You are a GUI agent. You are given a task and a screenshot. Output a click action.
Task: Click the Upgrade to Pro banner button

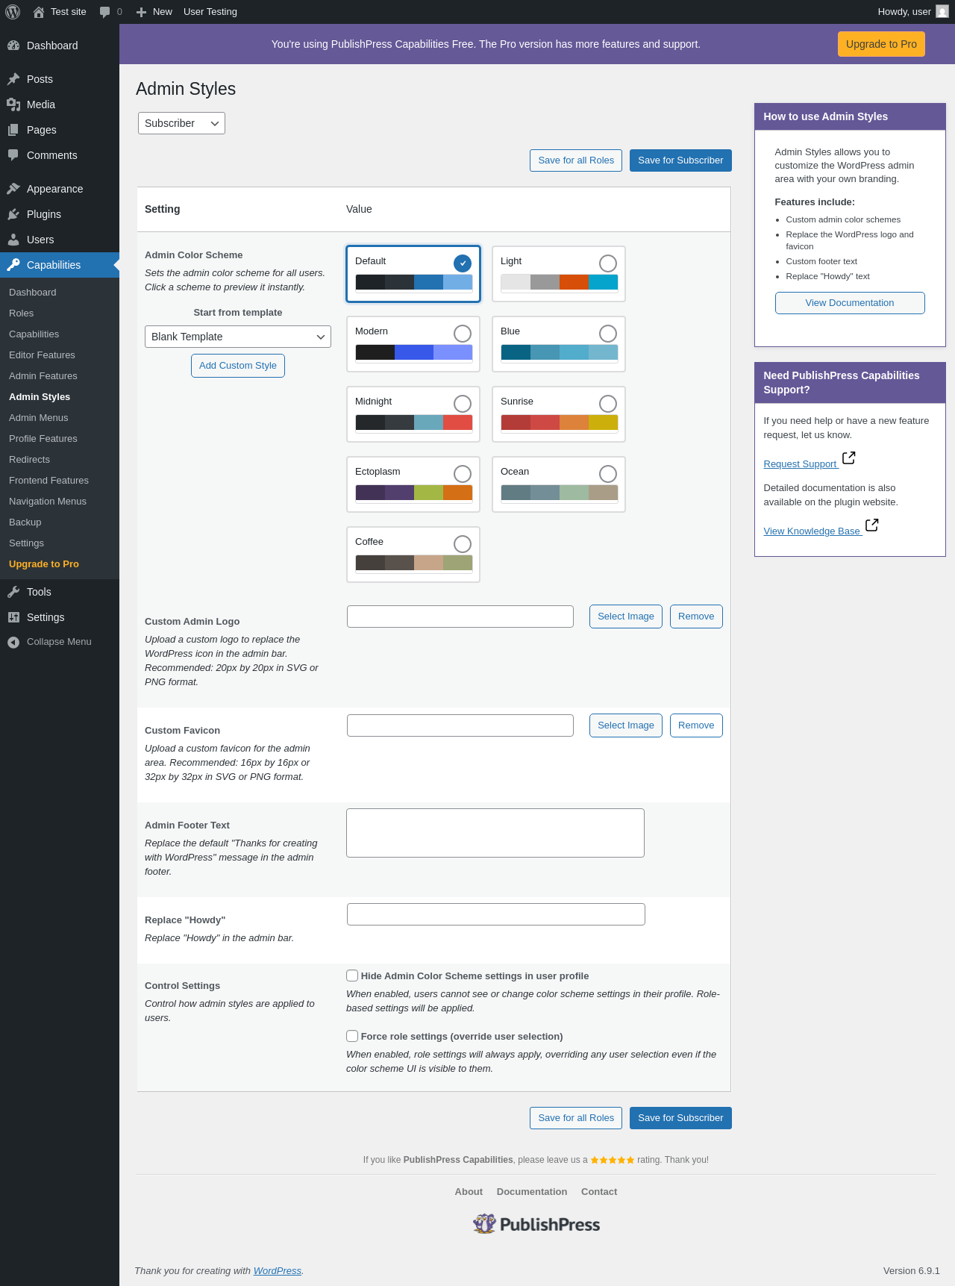[x=881, y=44]
